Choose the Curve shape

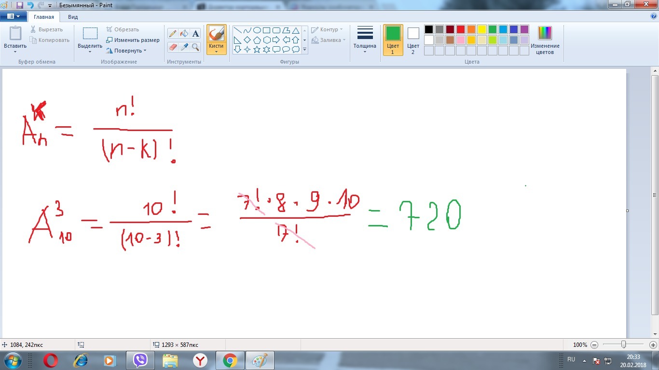click(247, 30)
